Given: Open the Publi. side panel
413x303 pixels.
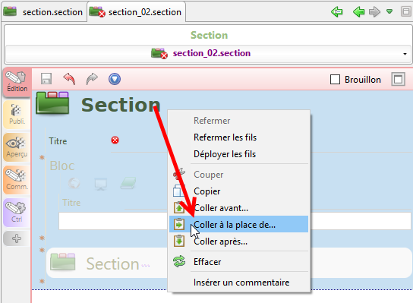Looking at the screenshot, I should (17, 115).
